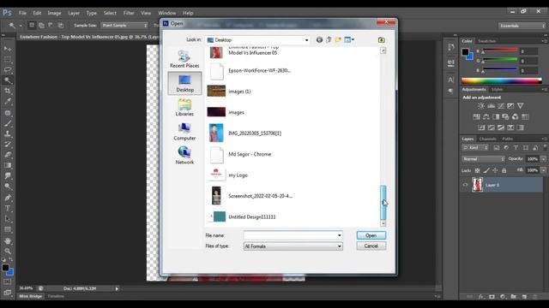Toggle lock position in Layers panel
The image size is (549, 308).
(x=495, y=170)
